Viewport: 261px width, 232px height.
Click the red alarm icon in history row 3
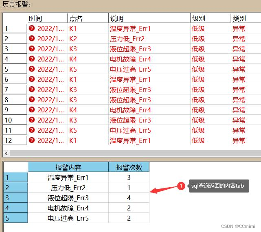pos(32,48)
